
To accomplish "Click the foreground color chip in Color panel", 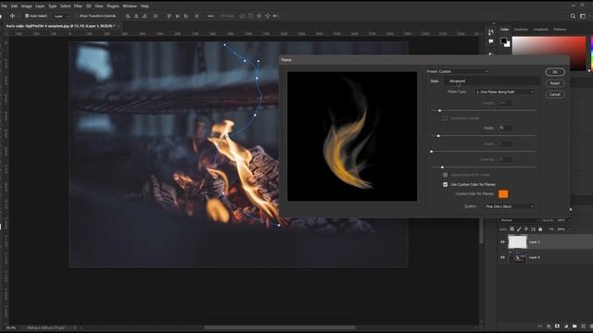I will coord(503,41).
